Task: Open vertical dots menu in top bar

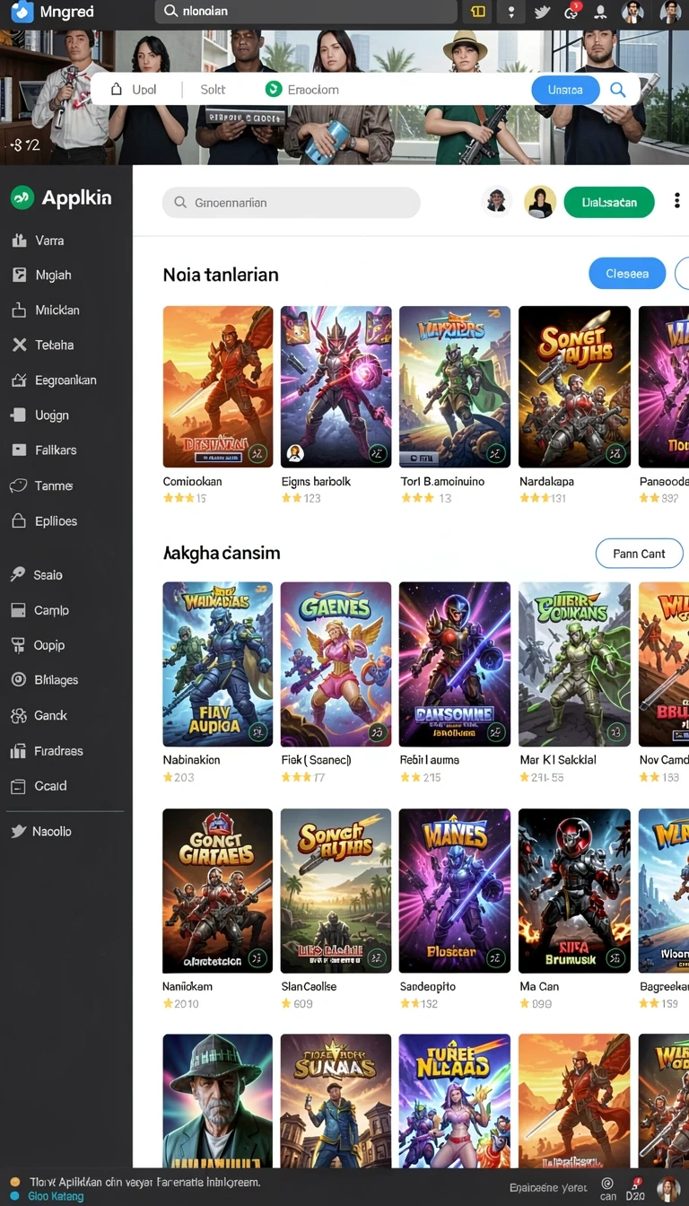Action: coord(511,12)
